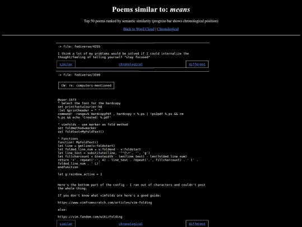Click the page heading 'Poems similar to: means'
This screenshot has width=302, height=227.
tap(151, 10)
